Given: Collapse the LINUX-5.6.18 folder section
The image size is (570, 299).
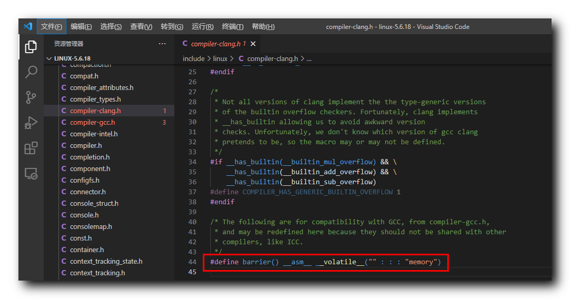Looking at the screenshot, I should tap(72, 58).
